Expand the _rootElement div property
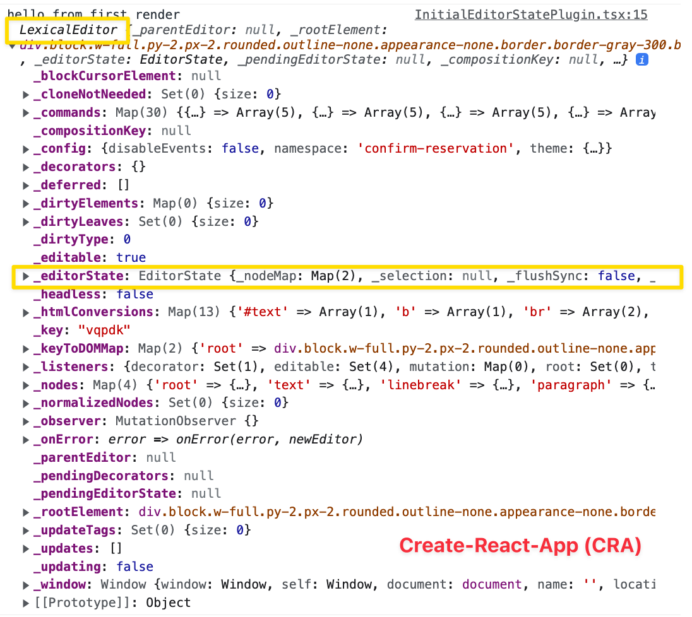The image size is (692, 617). click(x=25, y=512)
